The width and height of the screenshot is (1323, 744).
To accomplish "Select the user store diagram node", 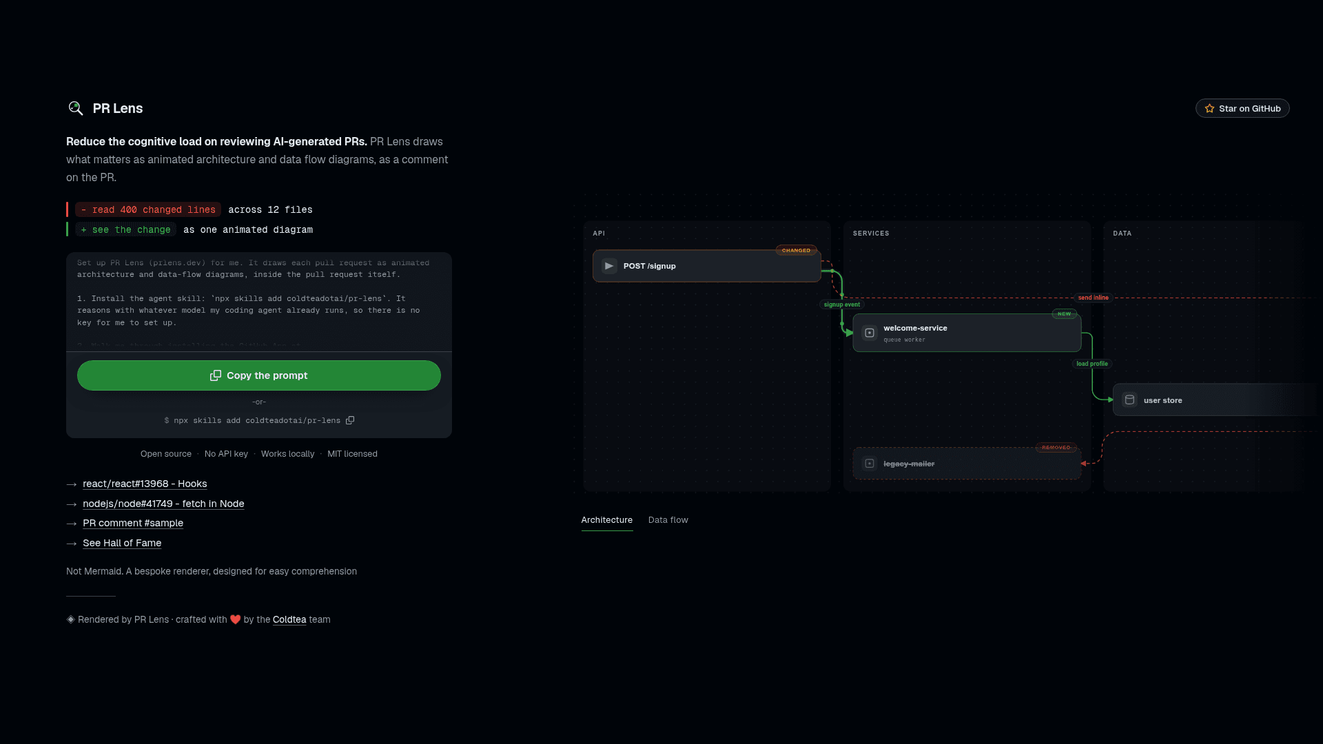I will tap(1216, 400).
